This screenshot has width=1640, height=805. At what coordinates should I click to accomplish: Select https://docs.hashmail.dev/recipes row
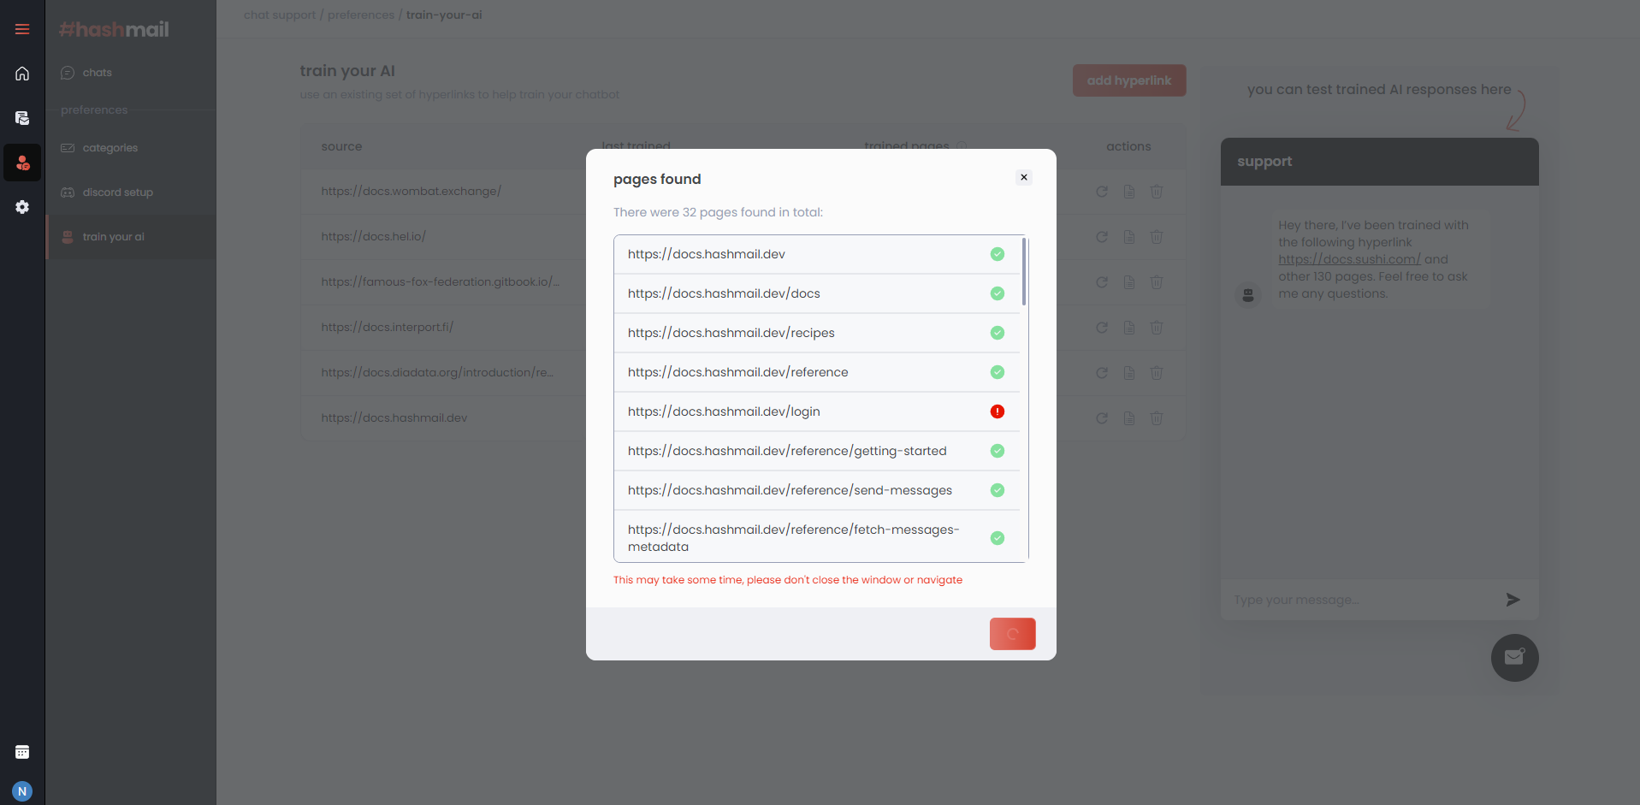coord(817,333)
